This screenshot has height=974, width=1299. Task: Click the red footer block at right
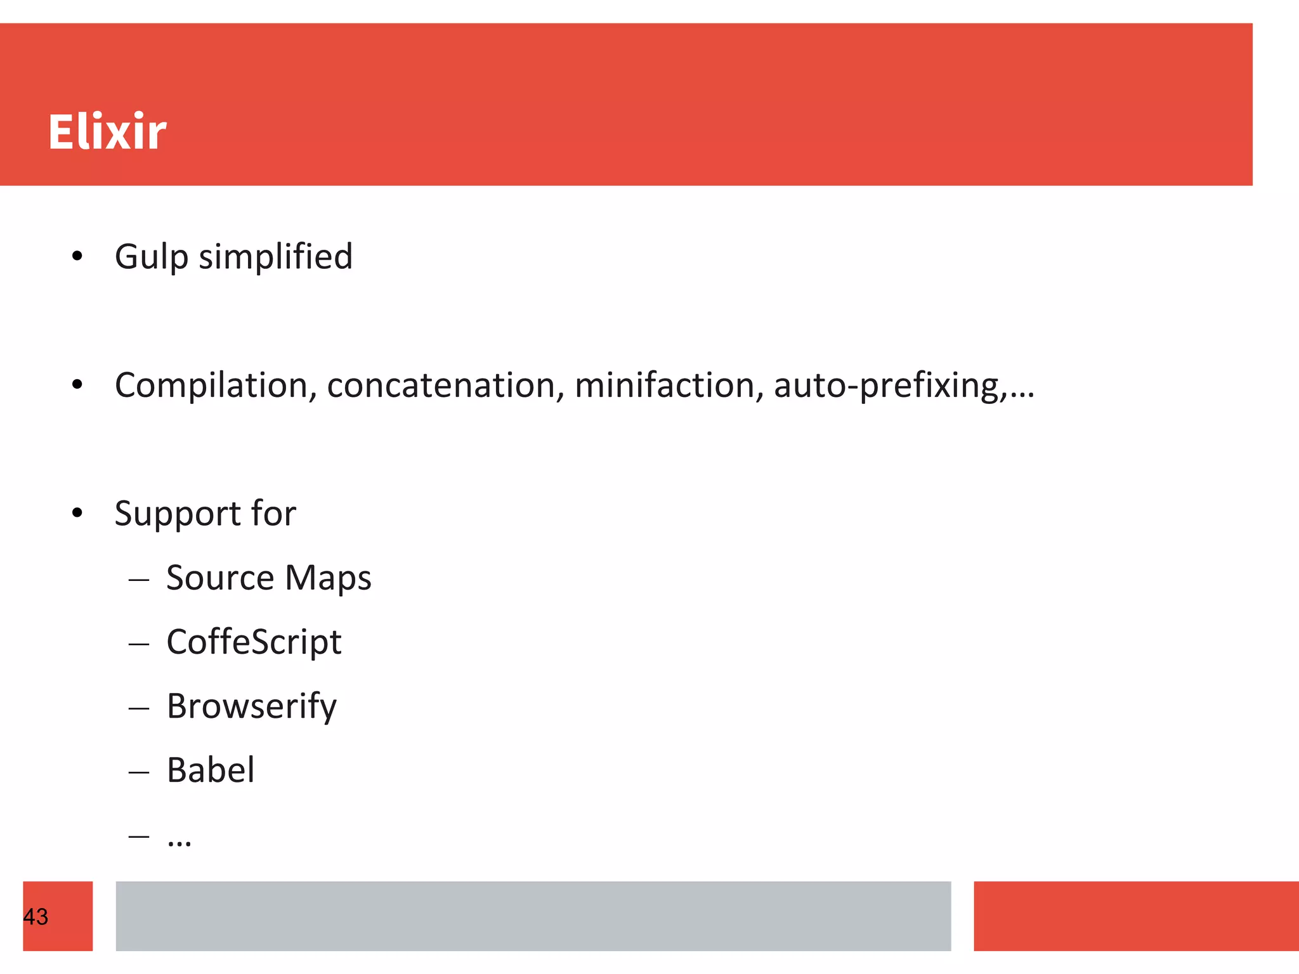1137,916
